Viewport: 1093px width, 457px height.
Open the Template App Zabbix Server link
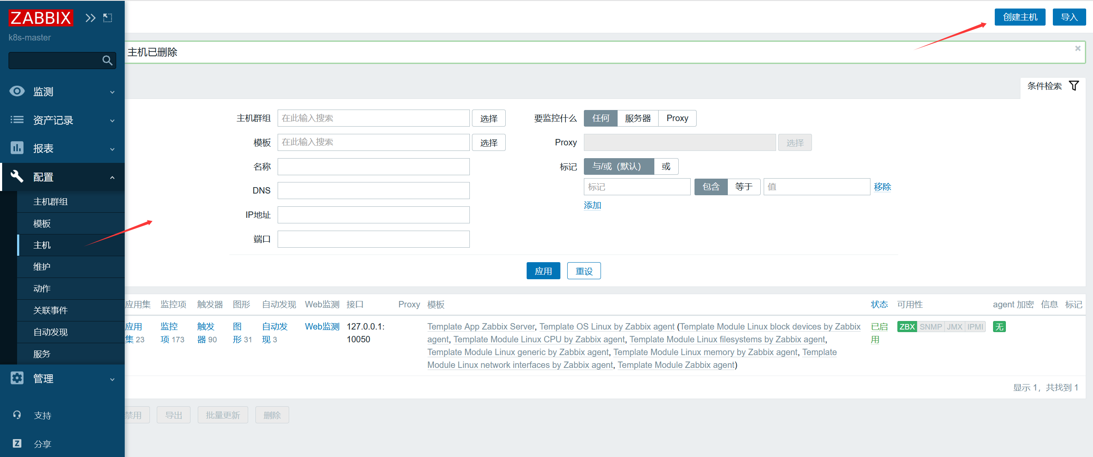click(480, 326)
